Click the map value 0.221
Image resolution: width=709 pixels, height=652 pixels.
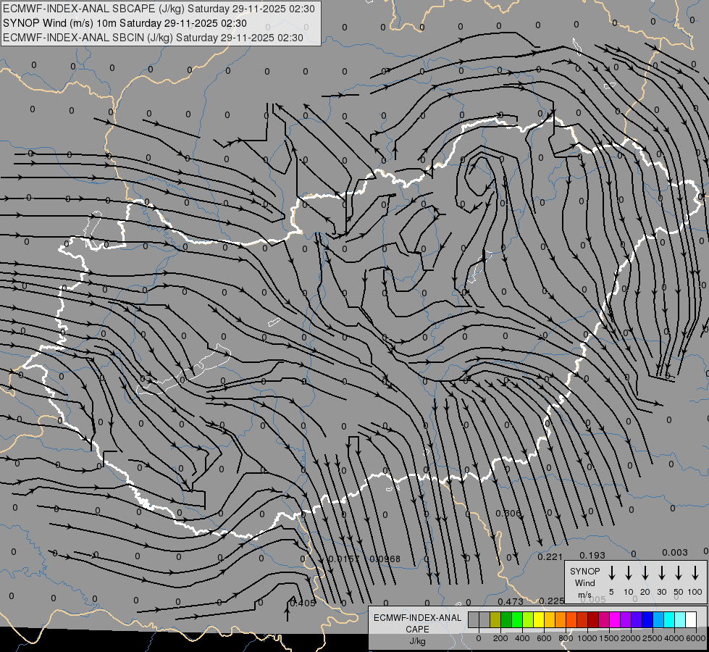[550, 556]
